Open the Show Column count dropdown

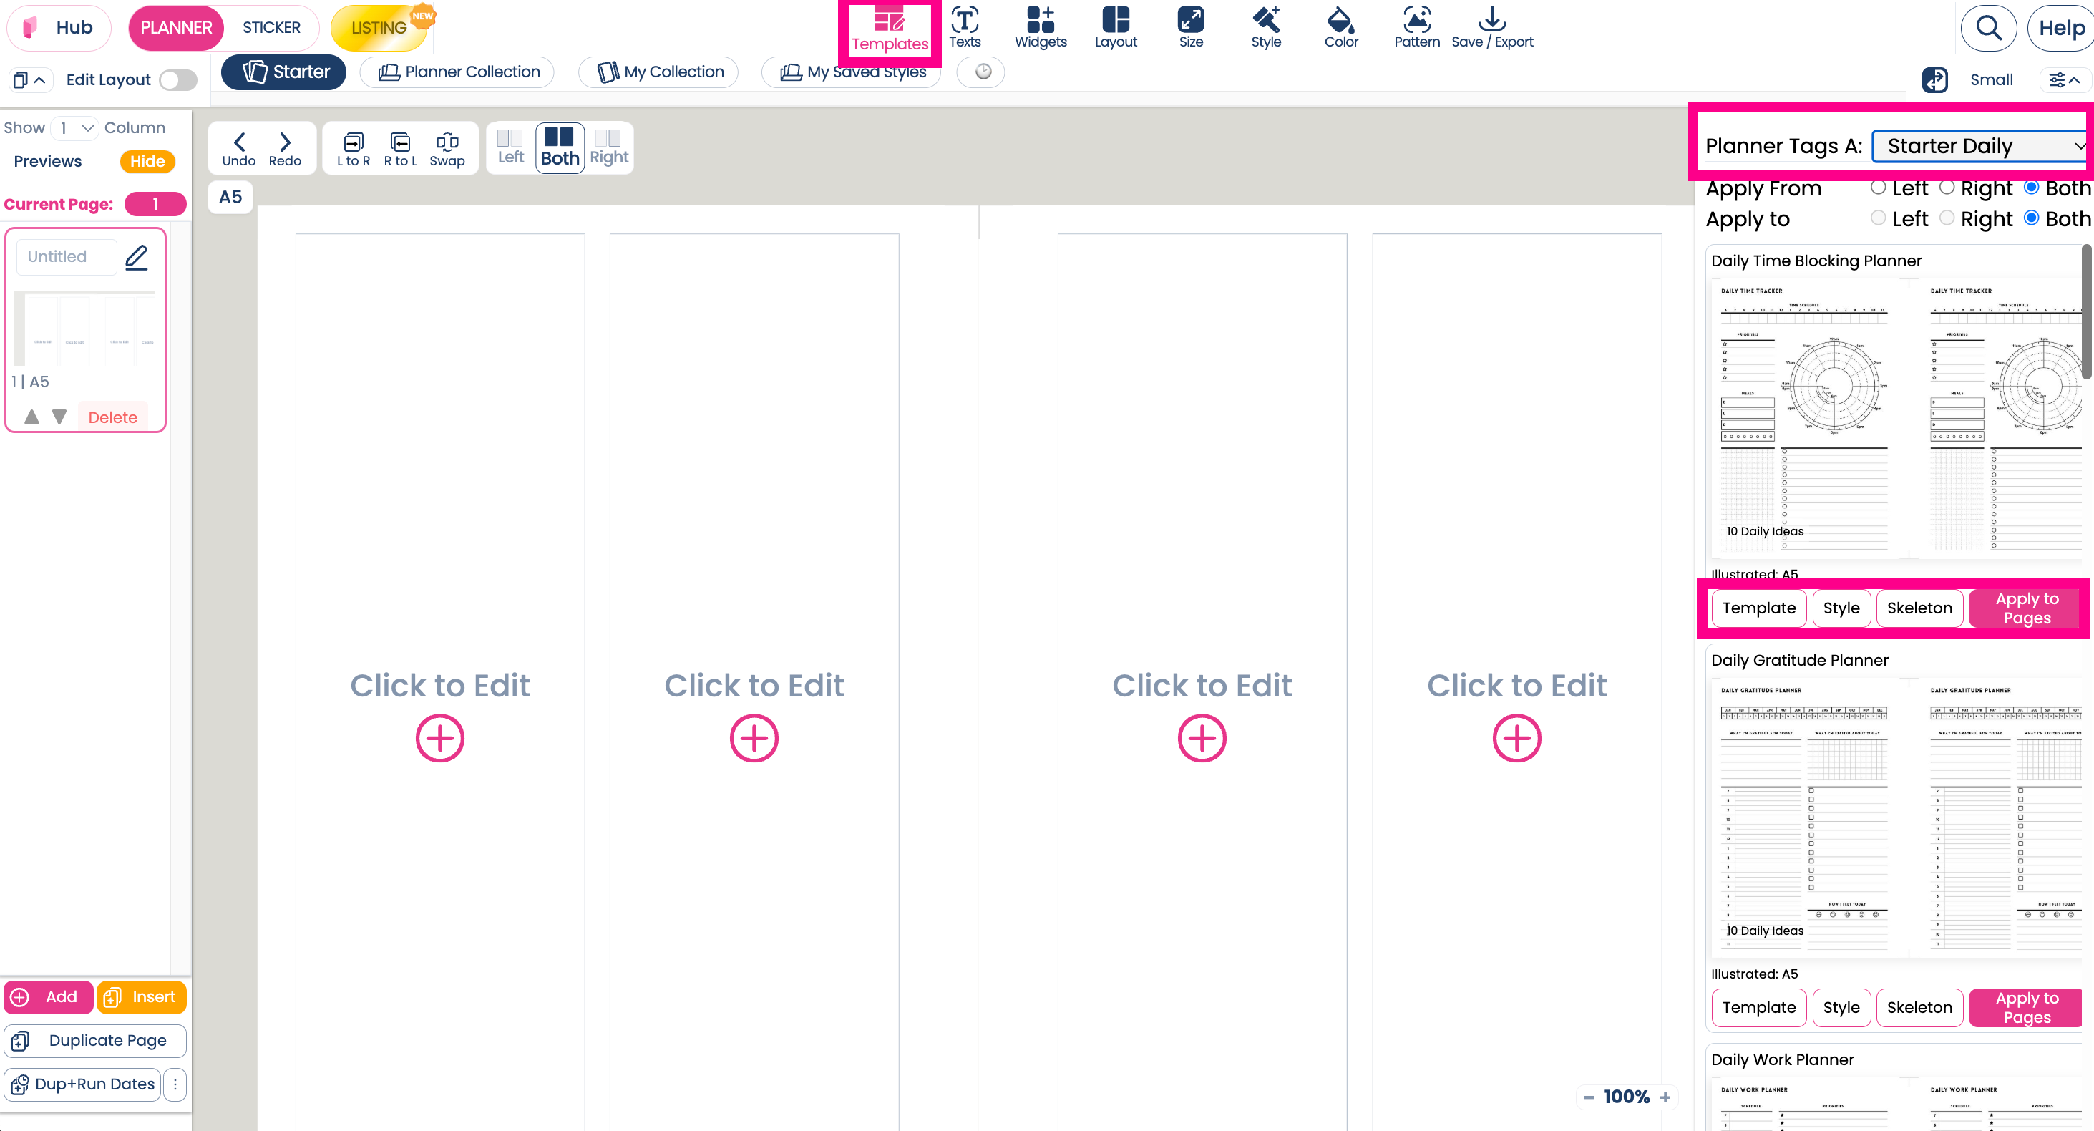click(73, 127)
